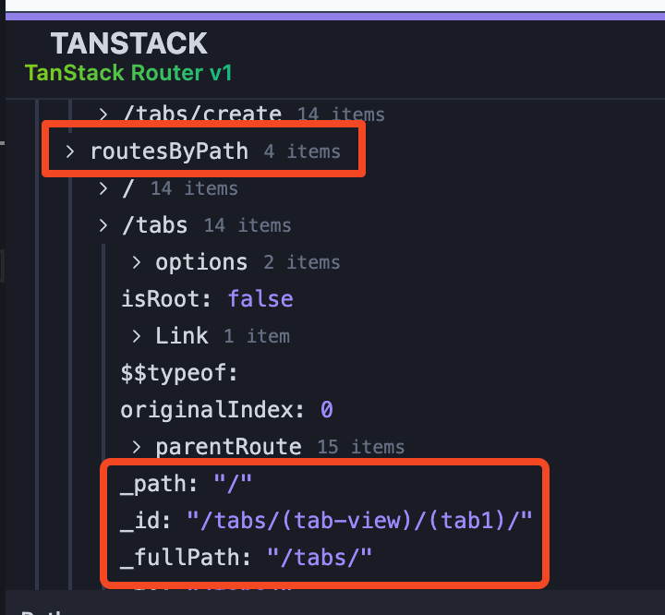
Task: Click the _id value "/tabs/(tab-view)/(tab1)/"
Action: click(x=359, y=520)
